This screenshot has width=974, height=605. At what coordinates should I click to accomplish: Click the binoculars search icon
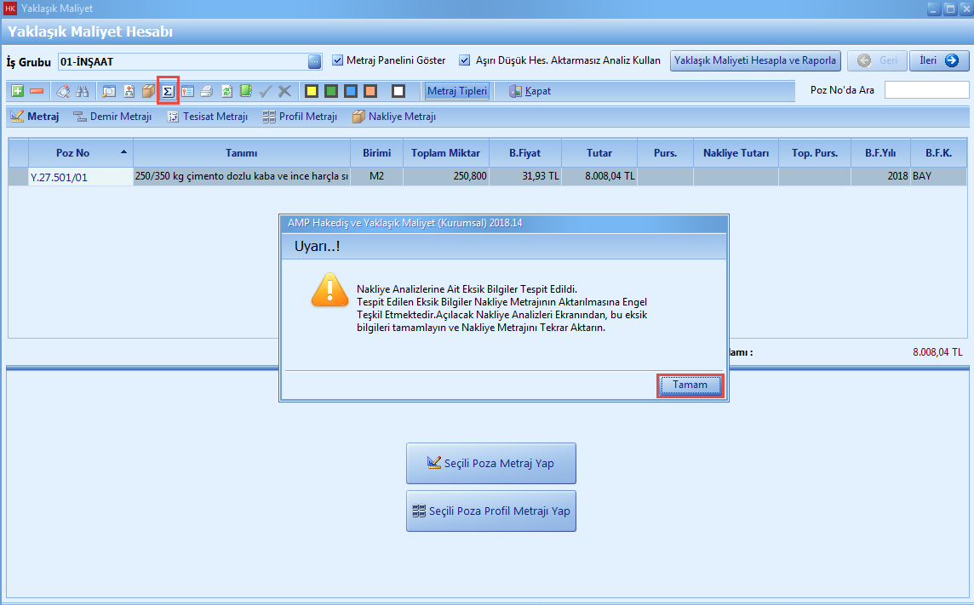click(83, 91)
